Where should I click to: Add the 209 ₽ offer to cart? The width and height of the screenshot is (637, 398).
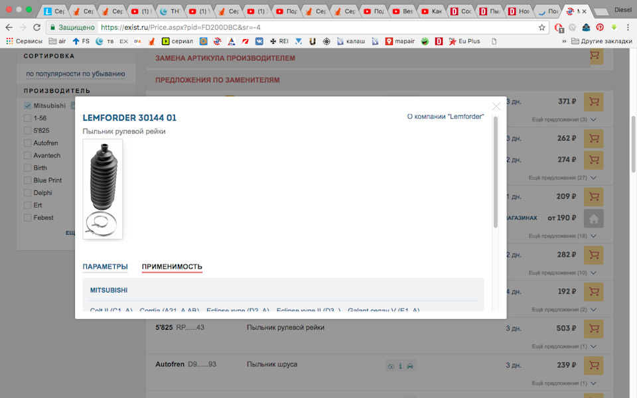tap(593, 197)
